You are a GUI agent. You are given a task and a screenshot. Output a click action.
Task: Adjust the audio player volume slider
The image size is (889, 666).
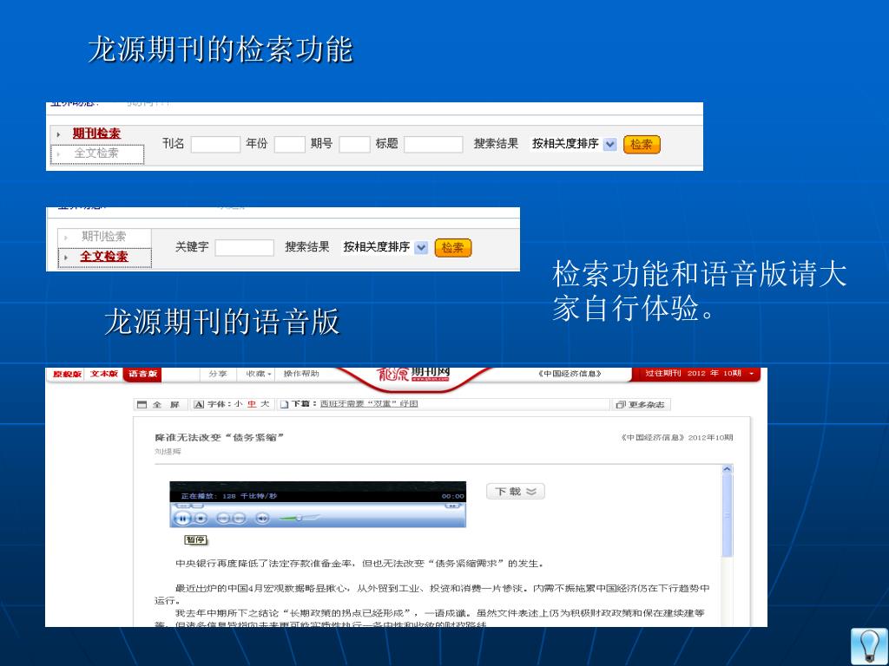[300, 518]
